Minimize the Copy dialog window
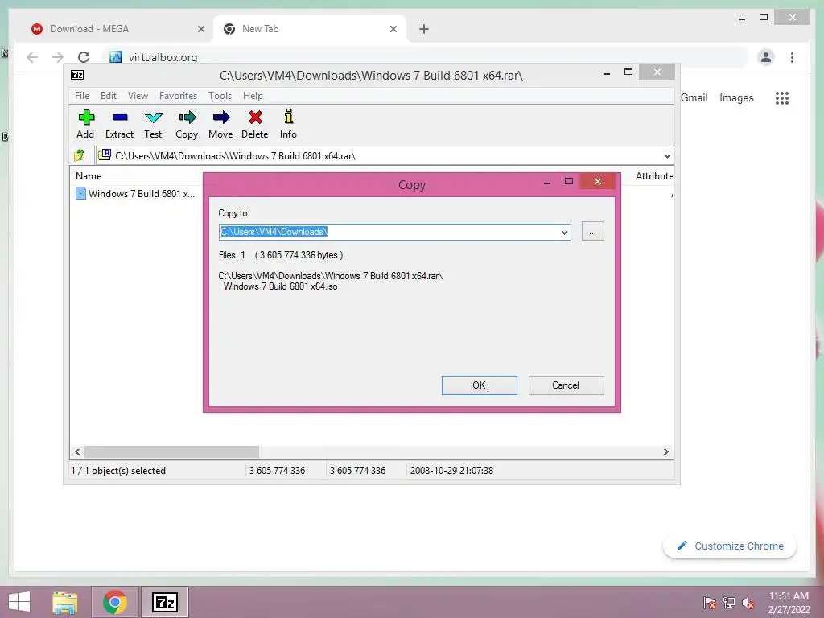The width and height of the screenshot is (824, 618). 547,182
